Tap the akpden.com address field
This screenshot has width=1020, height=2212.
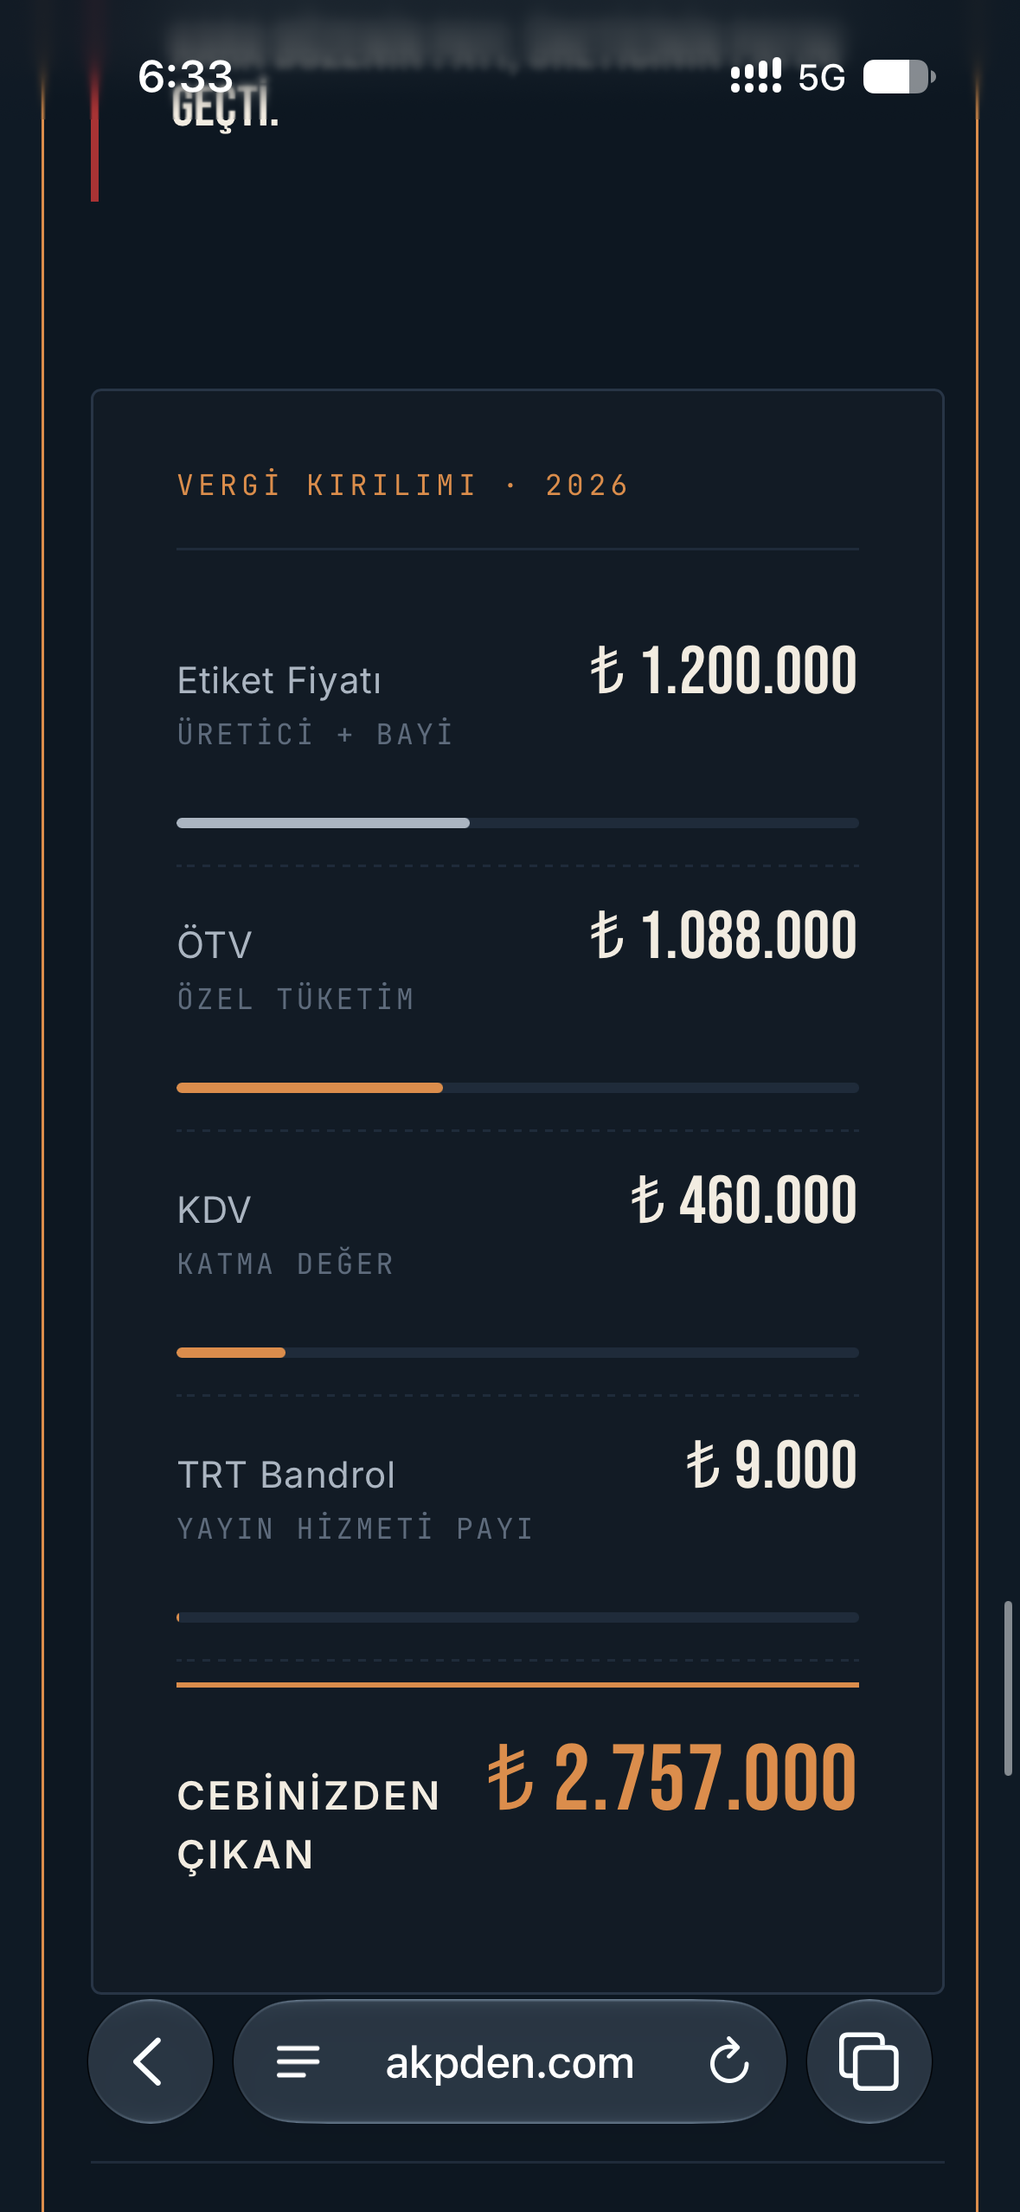[x=510, y=2061]
